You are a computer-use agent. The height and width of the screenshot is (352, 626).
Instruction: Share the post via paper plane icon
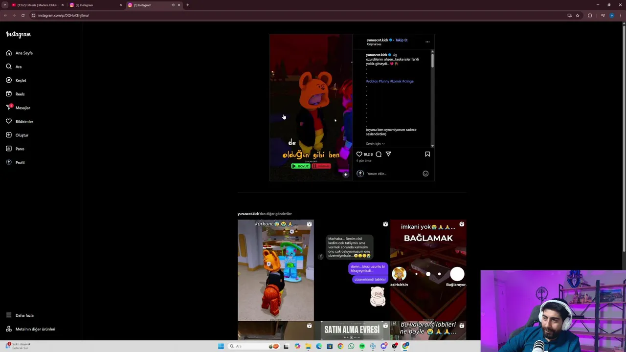[388, 154]
